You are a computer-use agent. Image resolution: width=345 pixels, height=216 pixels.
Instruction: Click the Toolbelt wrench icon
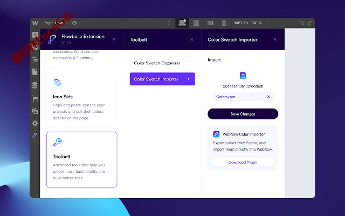click(x=58, y=143)
